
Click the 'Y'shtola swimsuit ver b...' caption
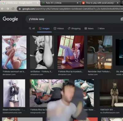(x=14, y=72)
